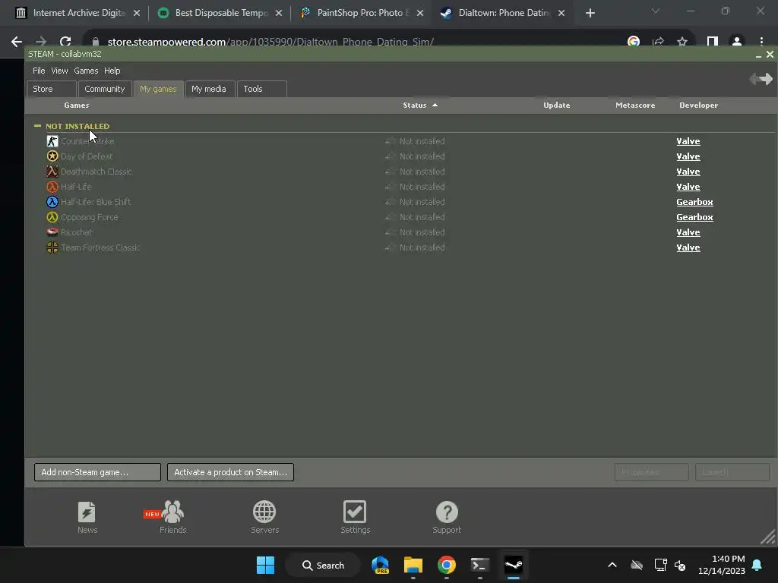Show hidden system tray icons chevron

pyautogui.click(x=612, y=565)
